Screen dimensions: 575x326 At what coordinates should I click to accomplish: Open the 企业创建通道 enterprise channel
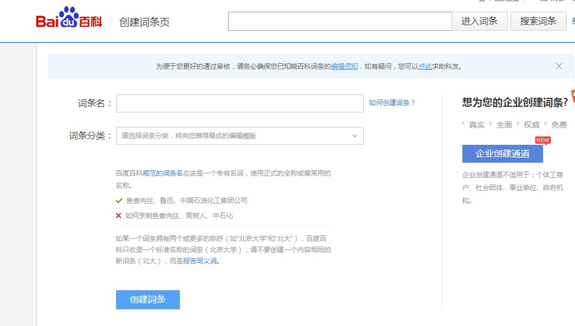pos(503,153)
